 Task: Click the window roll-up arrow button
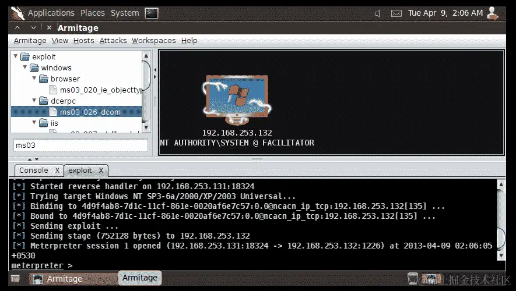pyautogui.click(x=17, y=27)
